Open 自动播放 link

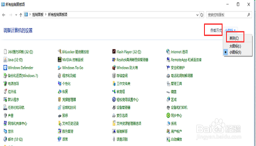coord(176,139)
